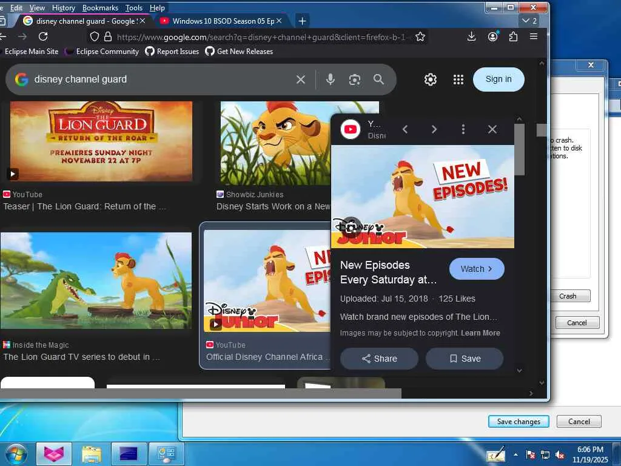Open the pink fox taskbar app

54,454
